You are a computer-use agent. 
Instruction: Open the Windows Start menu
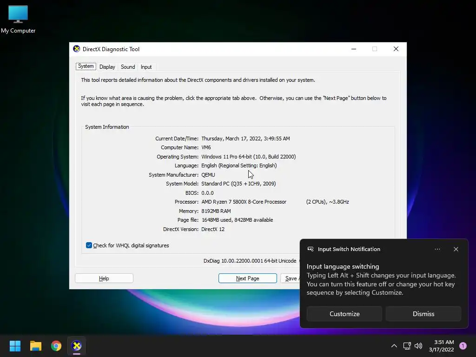(x=15, y=346)
